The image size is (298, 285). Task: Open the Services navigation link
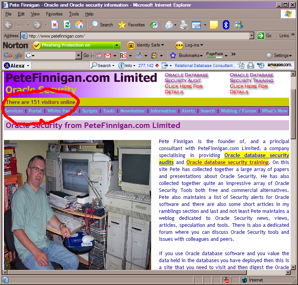14,111
